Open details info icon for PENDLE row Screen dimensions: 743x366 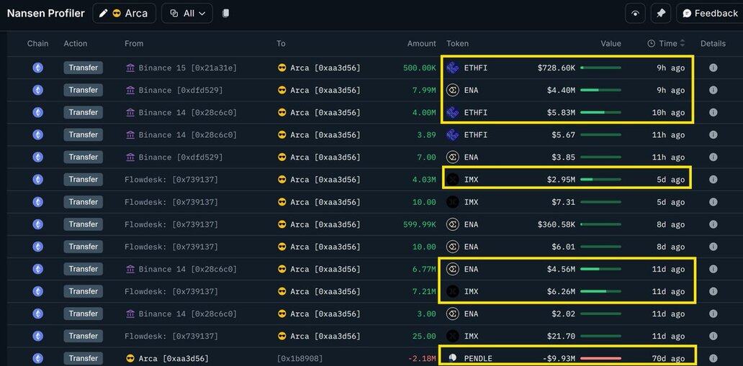click(x=713, y=358)
